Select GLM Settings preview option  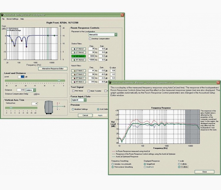coord(98,109)
